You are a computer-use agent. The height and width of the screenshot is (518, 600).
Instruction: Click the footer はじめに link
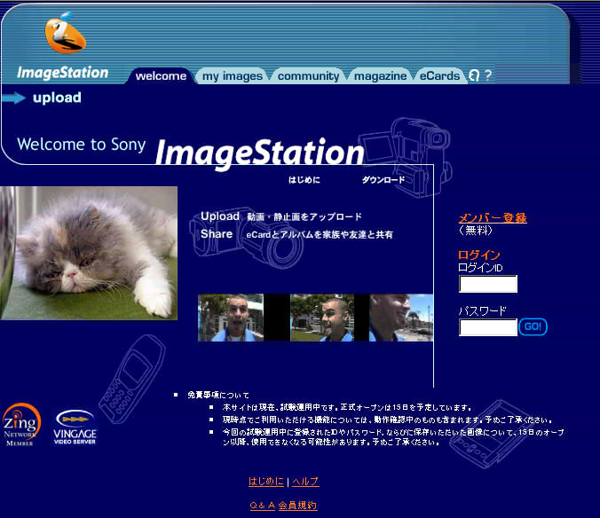(266, 481)
